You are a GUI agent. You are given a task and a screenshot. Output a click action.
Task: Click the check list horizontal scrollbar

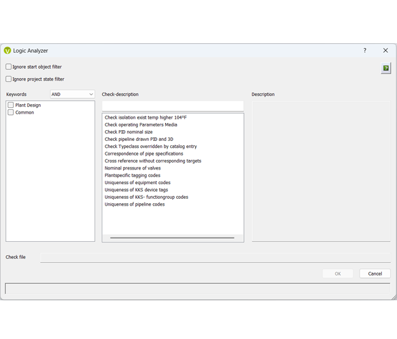pyautogui.click(x=172, y=238)
